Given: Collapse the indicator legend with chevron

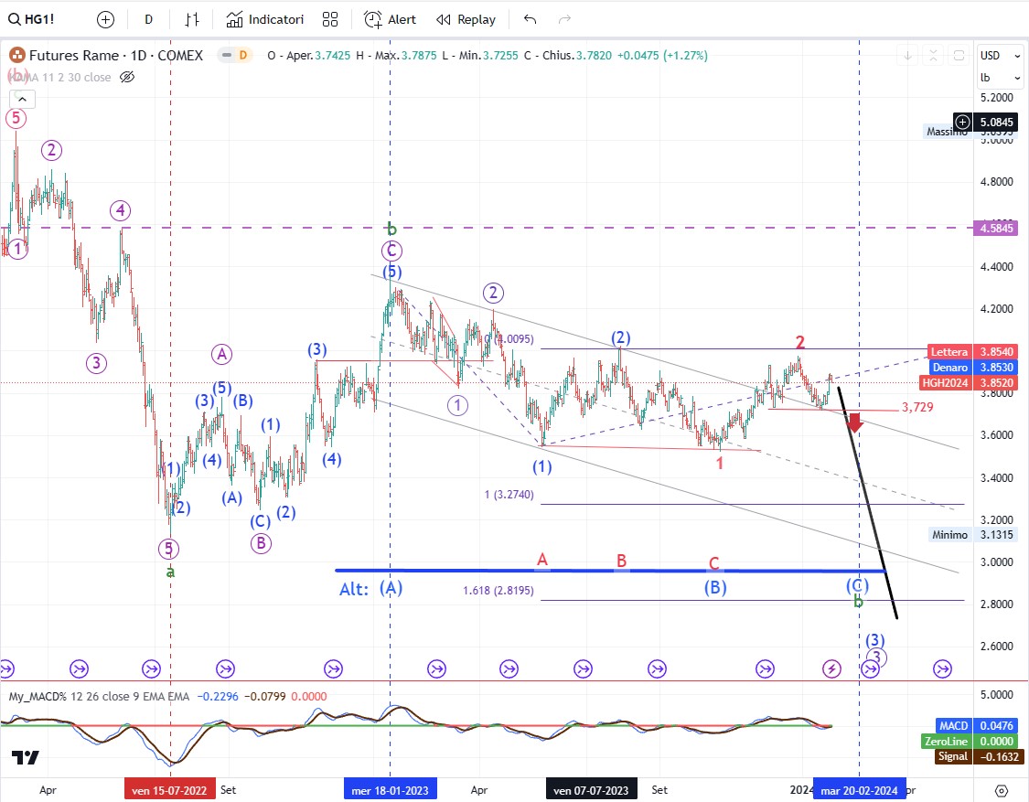Looking at the screenshot, I should click(22, 99).
